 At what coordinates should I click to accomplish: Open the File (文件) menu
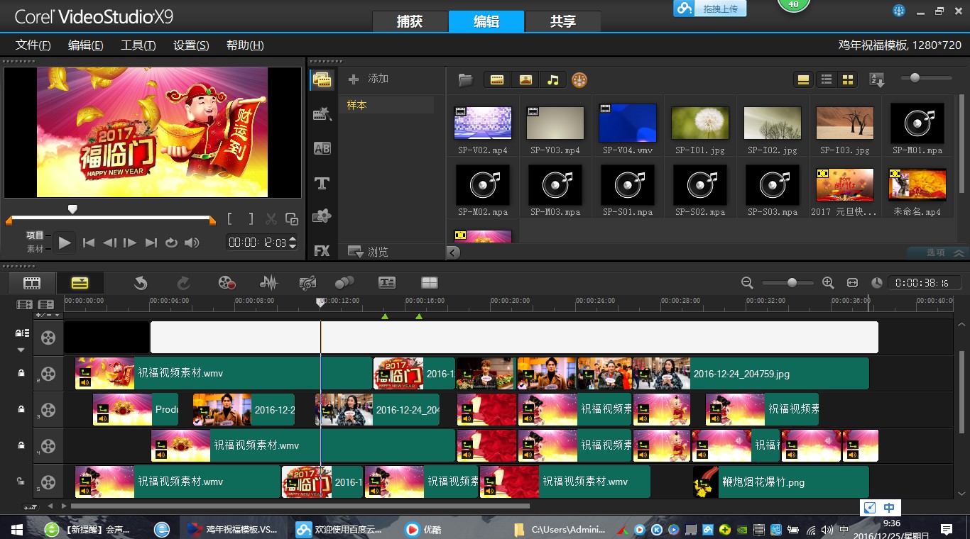pyautogui.click(x=33, y=45)
